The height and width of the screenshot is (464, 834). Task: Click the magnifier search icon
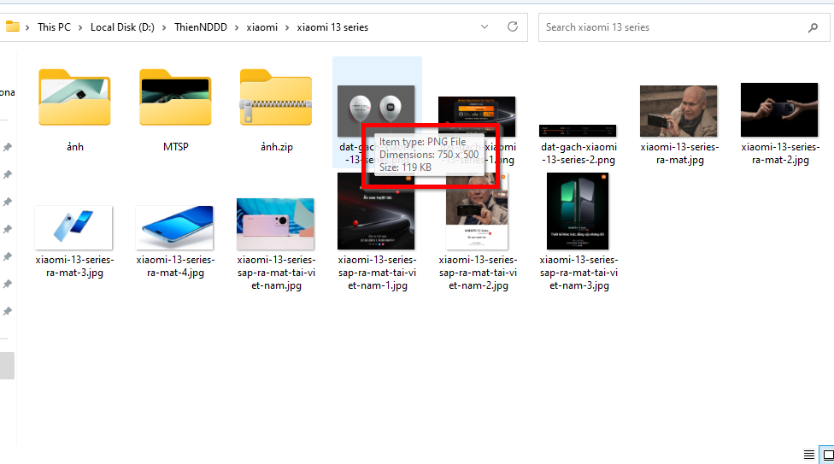[813, 27]
